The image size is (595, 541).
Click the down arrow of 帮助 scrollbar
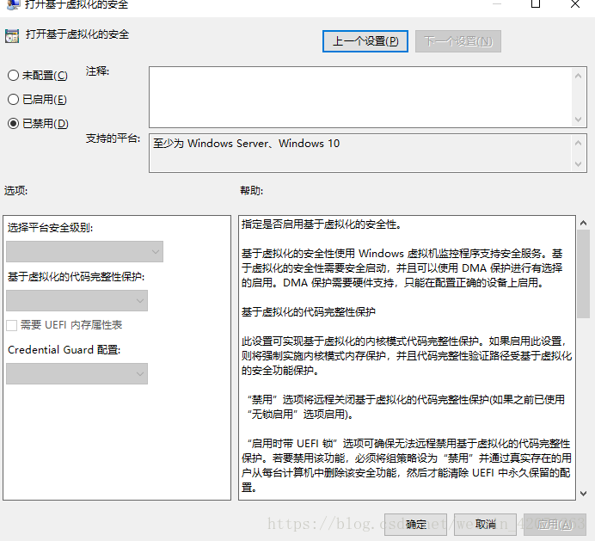coord(583,492)
